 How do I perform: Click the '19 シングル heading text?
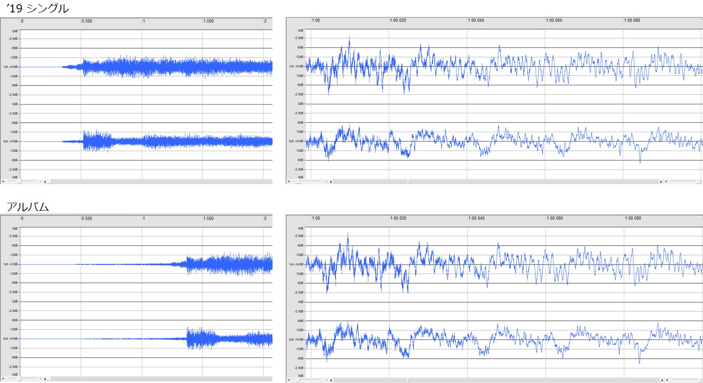pos(37,8)
